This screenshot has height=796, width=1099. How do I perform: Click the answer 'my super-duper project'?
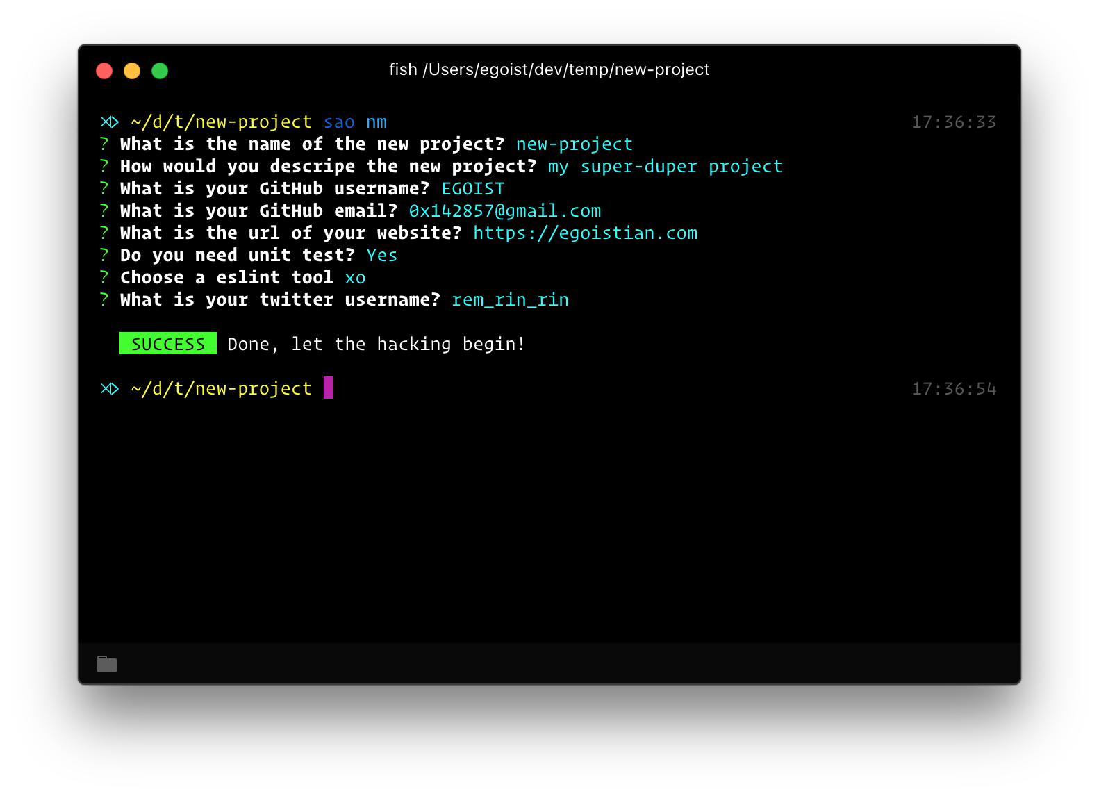click(665, 167)
